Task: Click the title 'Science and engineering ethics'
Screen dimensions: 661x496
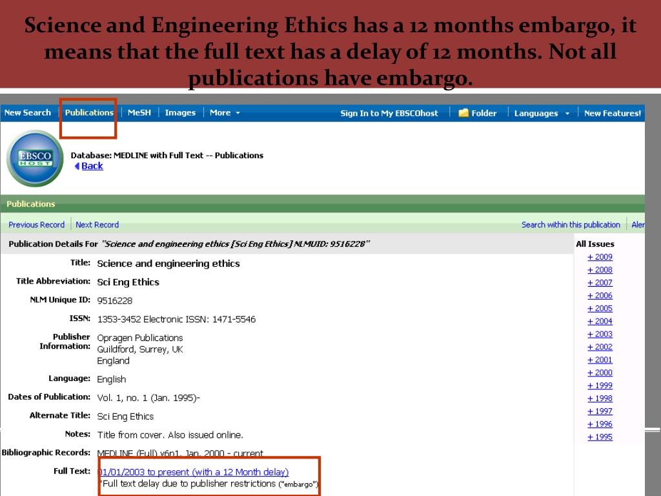Action: coord(168,263)
